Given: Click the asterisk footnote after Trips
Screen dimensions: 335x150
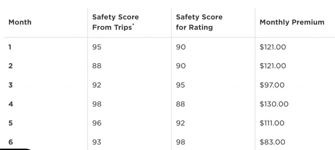Looking at the screenshot, I should pyautogui.click(x=133, y=24).
